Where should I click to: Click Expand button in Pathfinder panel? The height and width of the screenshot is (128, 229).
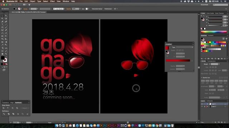[x=25, y=108]
